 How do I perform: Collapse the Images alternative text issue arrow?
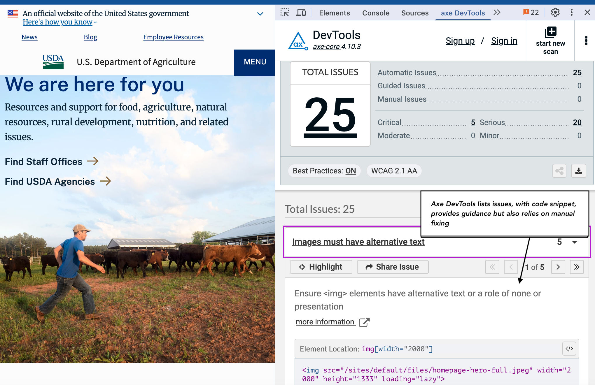574,242
